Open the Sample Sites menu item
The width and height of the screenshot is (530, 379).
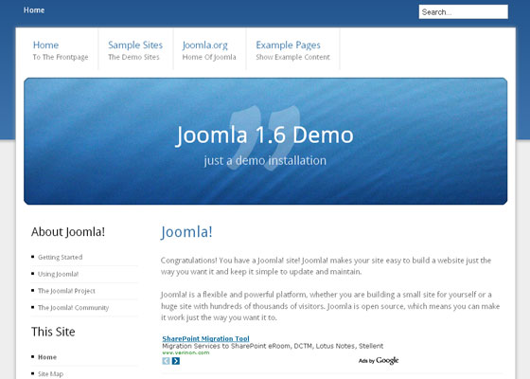pyautogui.click(x=135, y=50)
